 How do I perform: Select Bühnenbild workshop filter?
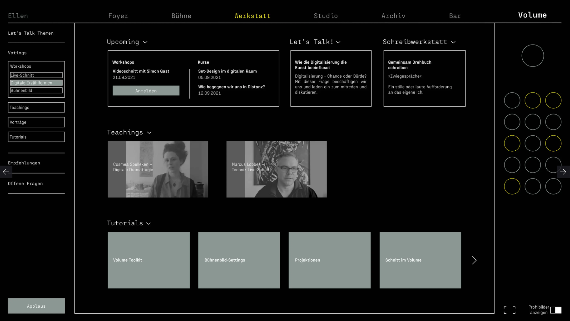point(36,90)
